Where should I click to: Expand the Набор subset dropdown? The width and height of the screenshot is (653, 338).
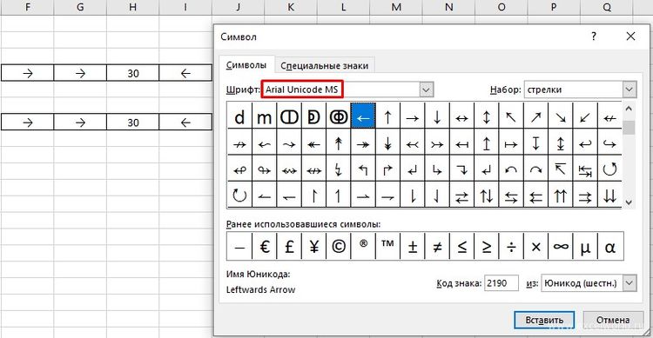coord(629,89)
